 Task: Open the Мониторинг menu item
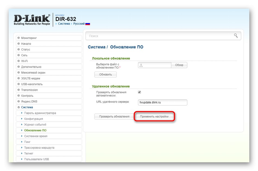tap(49, 38)
